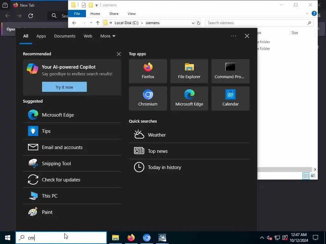326x244 pixels.
Task: Open the Share ribbon tab in Explorer
Action: tap(114, 14)
